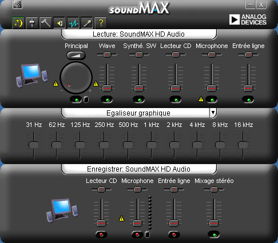Toggle mute LED under playback Lecteur CD
Screen dimensions: 278x243
(176, 99)
